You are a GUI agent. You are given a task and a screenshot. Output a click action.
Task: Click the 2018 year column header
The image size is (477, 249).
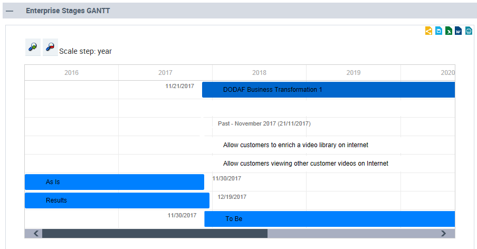(259, 73)
